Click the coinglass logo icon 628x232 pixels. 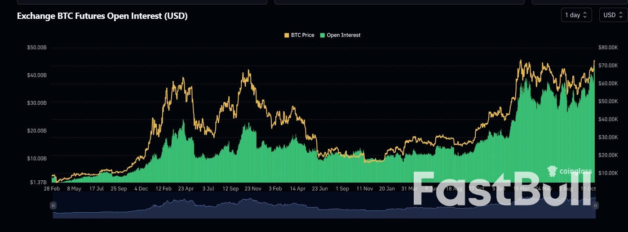(x=552, y=171)
